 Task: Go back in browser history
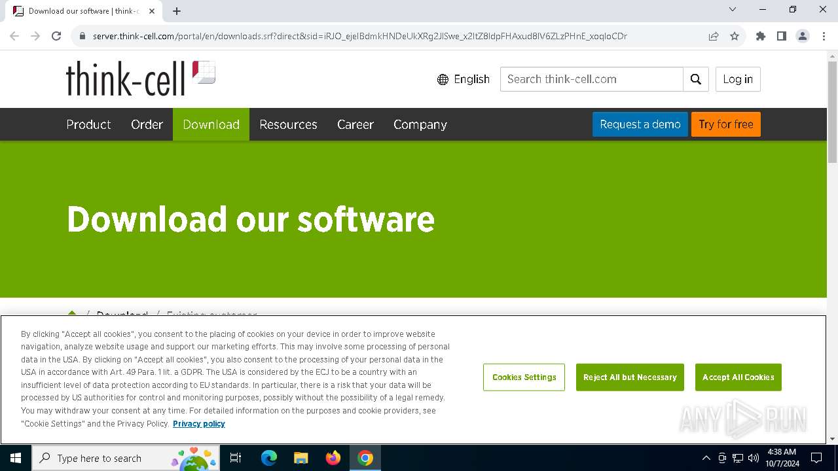pyautogui.click(x=14, y=36)
